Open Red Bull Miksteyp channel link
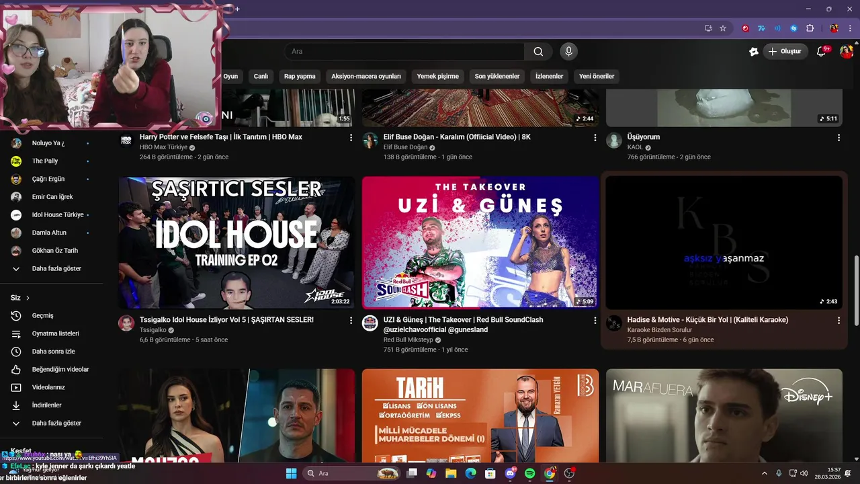 tap(408, 340)
